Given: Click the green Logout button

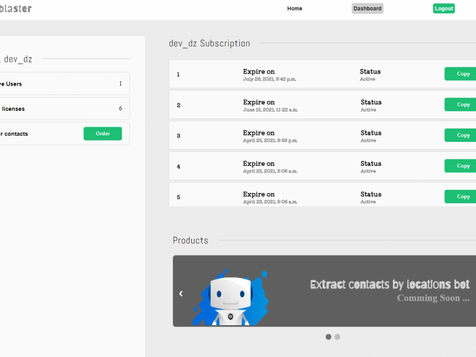Looking at the screenshot, I should click(x=443, y=8).
